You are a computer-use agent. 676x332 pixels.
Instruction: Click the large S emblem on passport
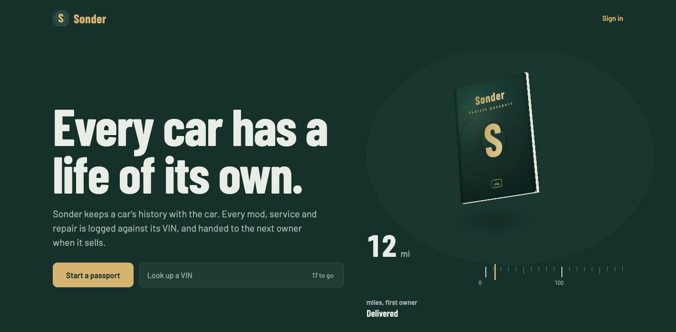point(493,140)
